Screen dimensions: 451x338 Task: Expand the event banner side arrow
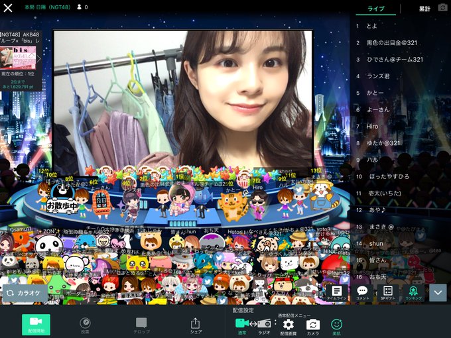point(39,59)
